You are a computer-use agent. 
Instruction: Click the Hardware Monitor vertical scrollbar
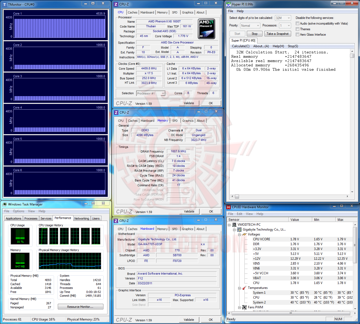pos(355,267)
